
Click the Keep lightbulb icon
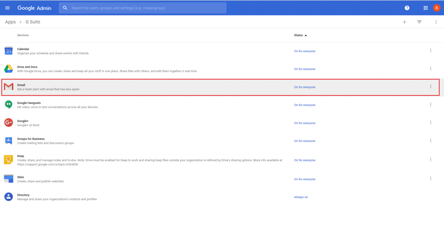coord(9,160)
